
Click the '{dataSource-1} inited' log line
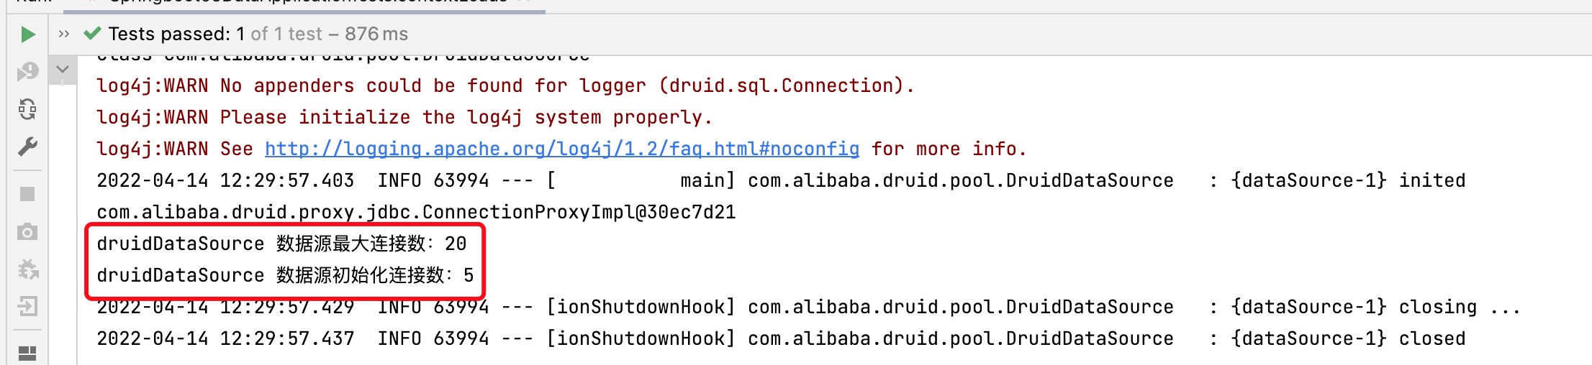pos(1347,180)
